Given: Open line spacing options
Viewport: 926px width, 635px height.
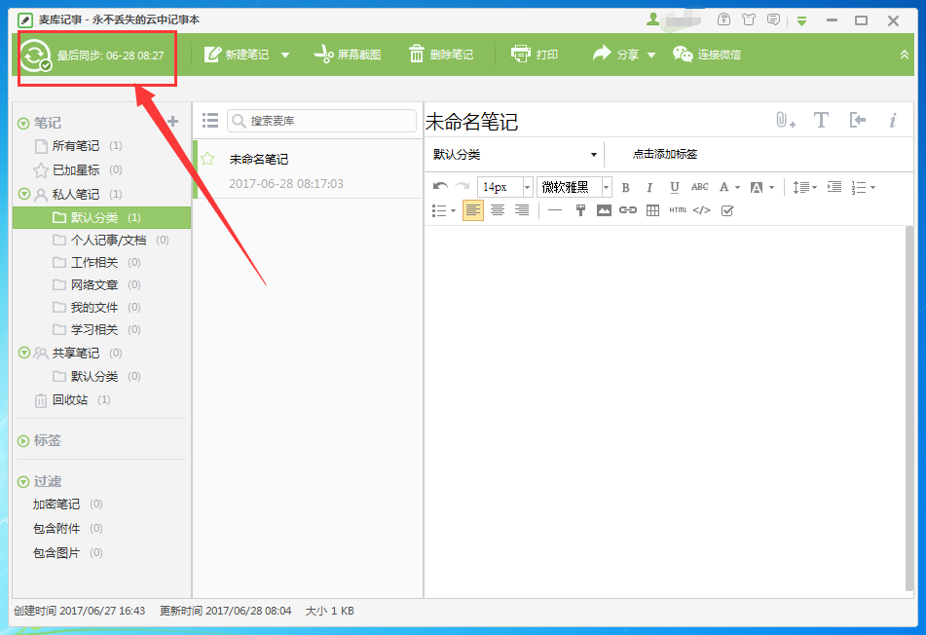Looking at the screenshot, I should pyautogui.click(x=804, y=188).
